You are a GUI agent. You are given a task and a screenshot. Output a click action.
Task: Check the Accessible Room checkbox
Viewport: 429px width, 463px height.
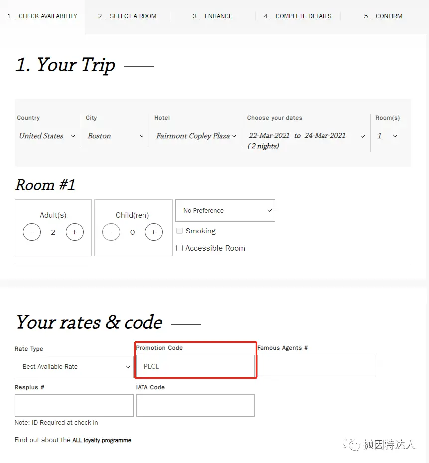[x=180, y=248]
